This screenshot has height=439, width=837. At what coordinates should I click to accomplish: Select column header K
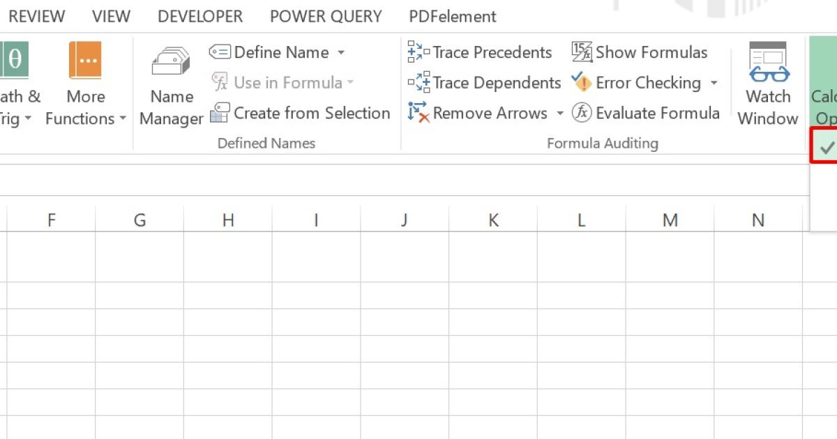(493, 219)
